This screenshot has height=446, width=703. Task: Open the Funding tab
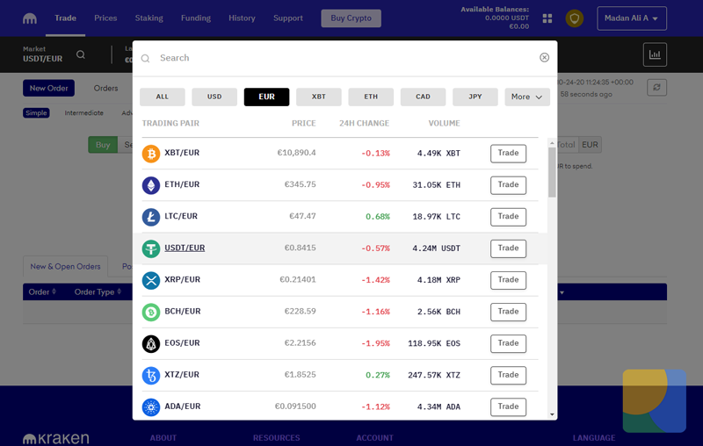(x=196, y=18)
